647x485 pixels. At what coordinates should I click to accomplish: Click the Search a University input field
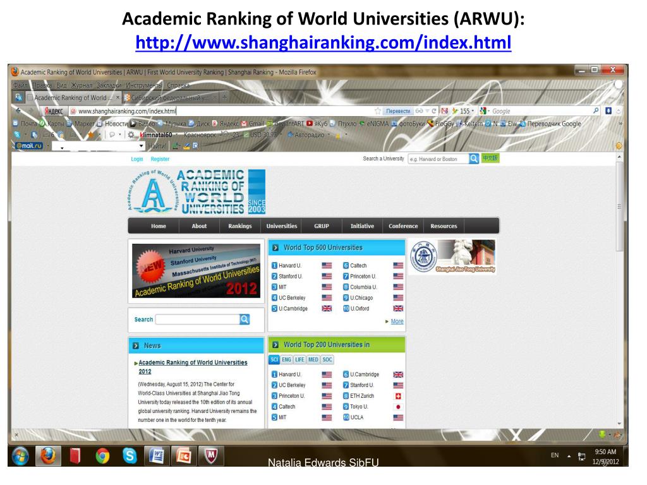[438, 159]
